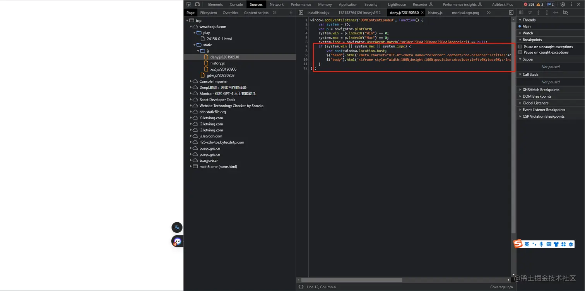Switch to the Network panel
Image resolution: width=585 pixels, height=291 pixels.
point(277,4)
